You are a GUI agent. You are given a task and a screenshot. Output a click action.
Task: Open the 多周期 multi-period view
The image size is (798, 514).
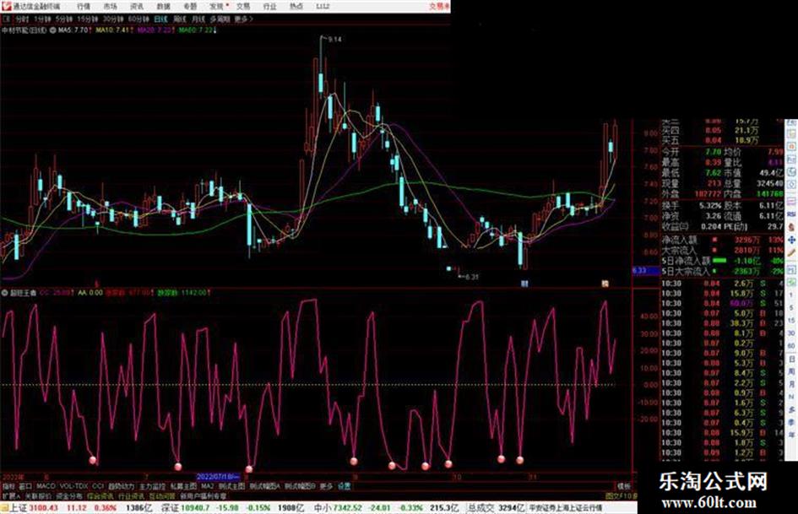coord(220,19)
